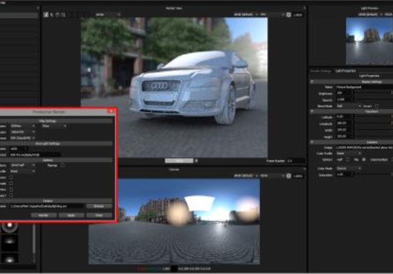Close the Production Render dialog

pos(111,111)
